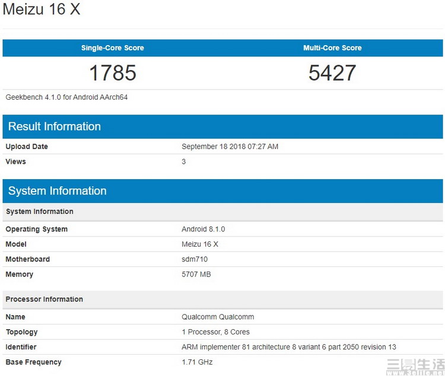Click the blue System Information section header
This screenshot has width=445, height=376.
[223, 191]
